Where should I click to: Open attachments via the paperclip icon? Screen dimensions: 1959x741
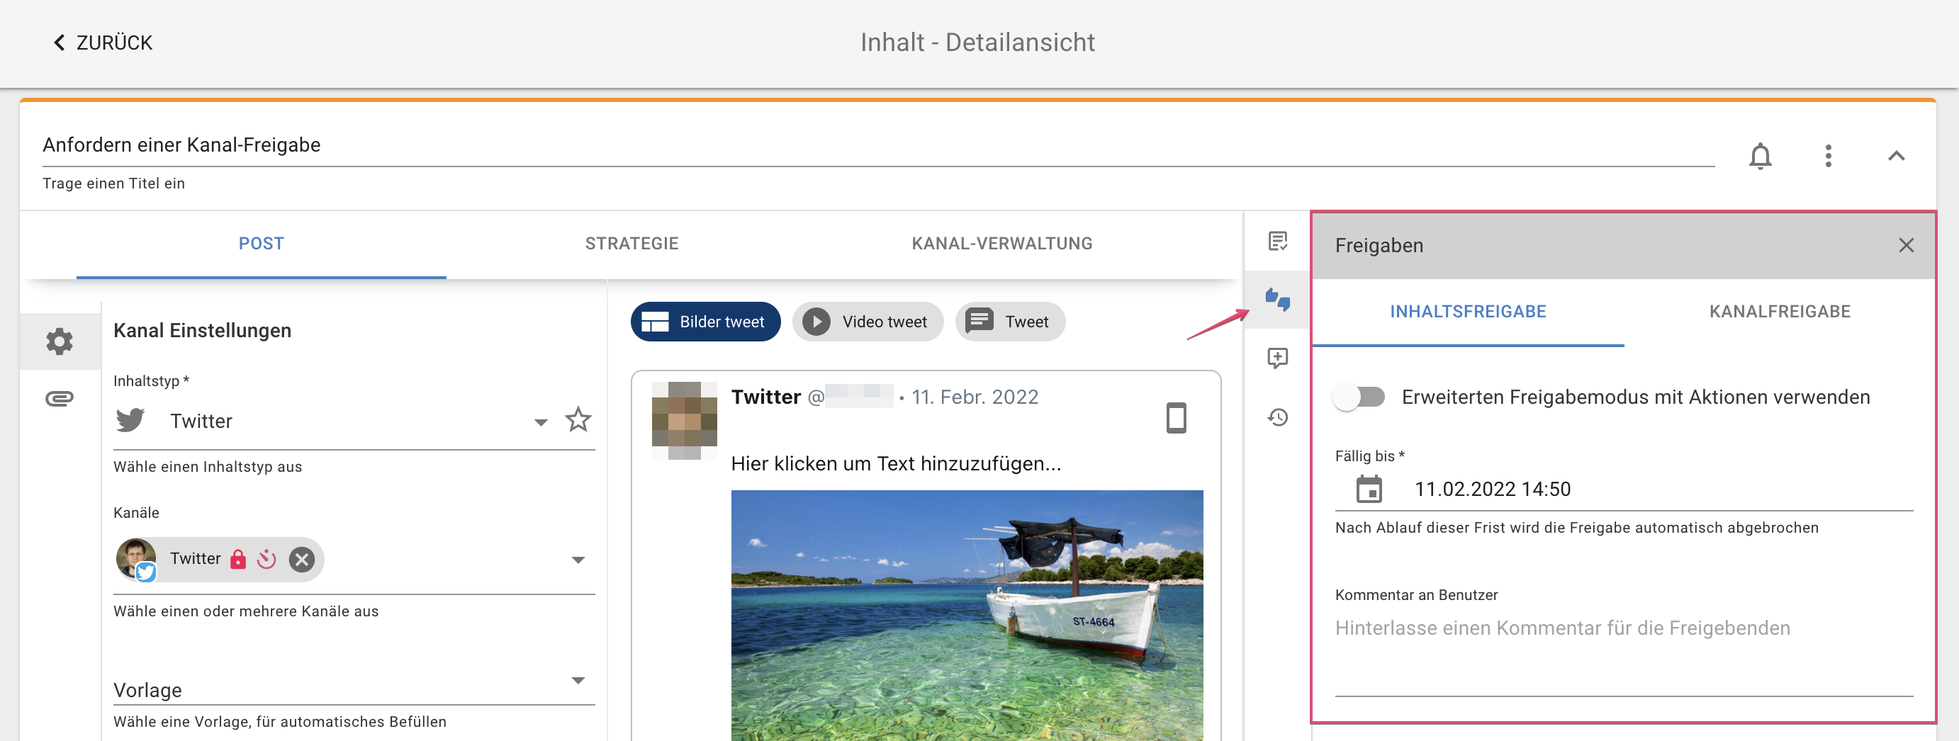click(60, 398)
